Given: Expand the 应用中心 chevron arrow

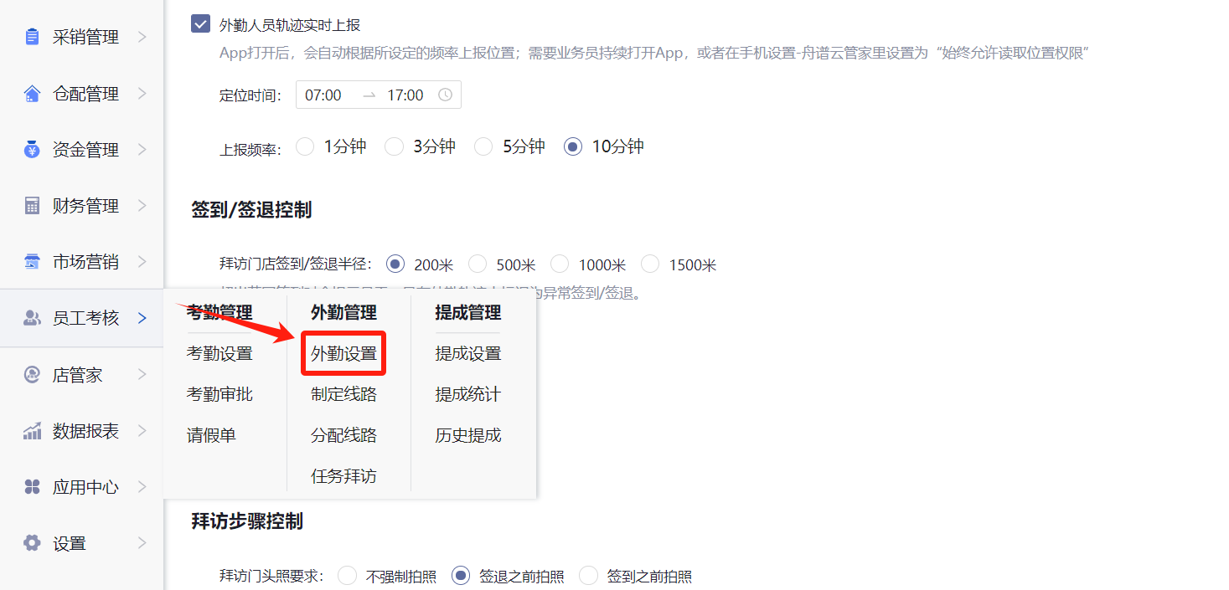Looking at the screenshot, I should tap(142, 487).
